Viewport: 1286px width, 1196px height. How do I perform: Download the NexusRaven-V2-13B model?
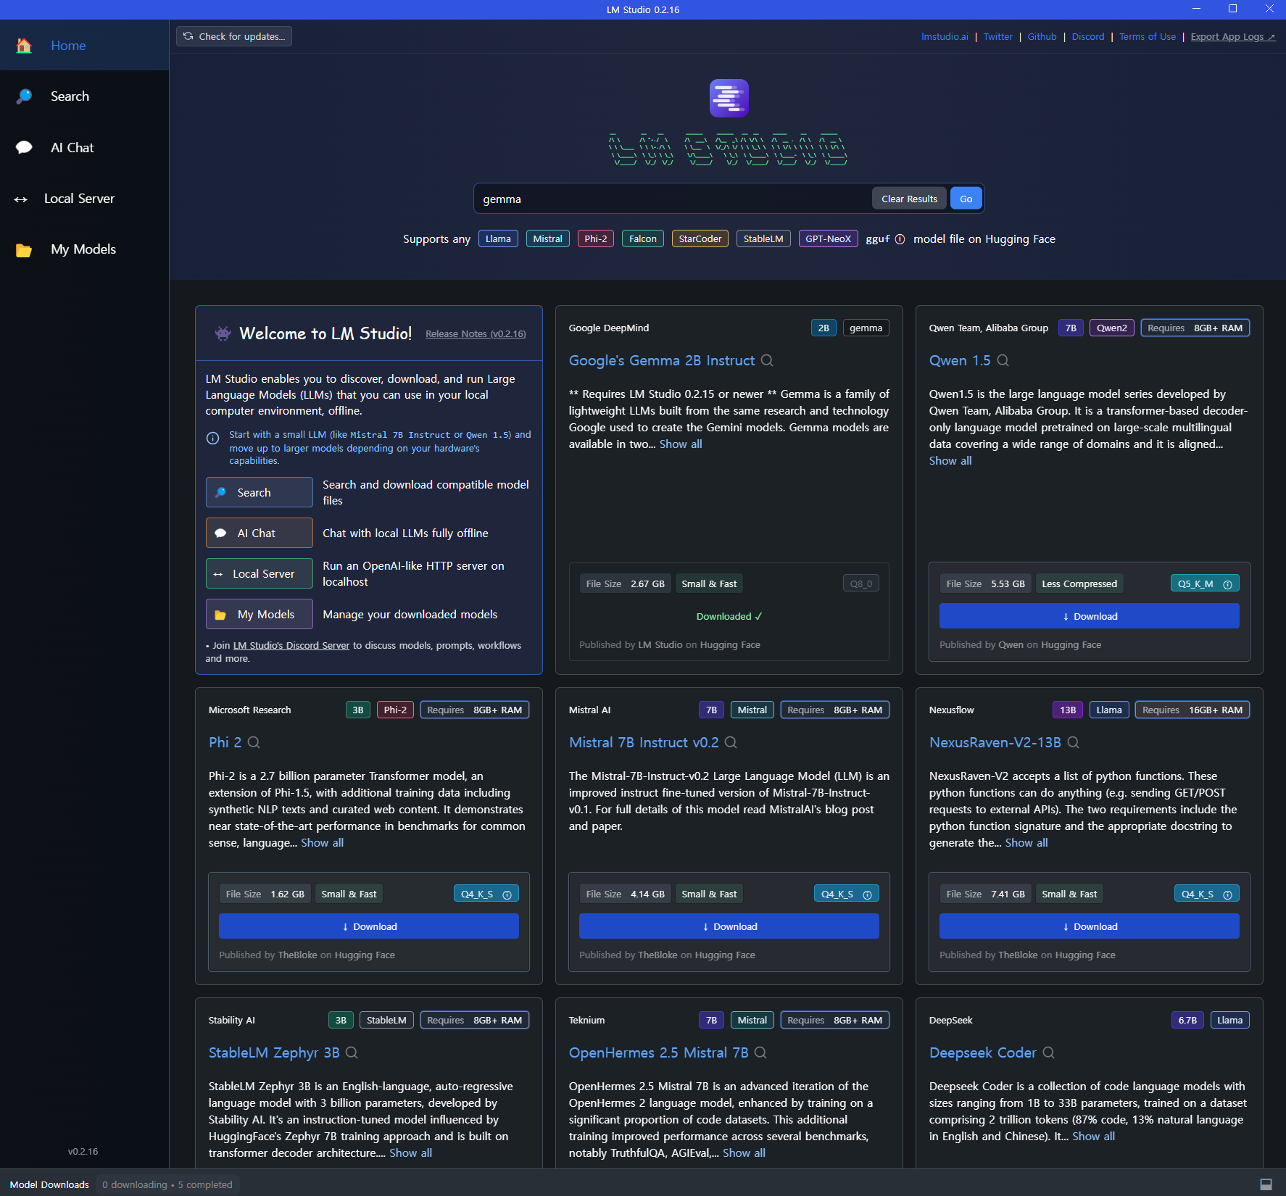coord(1089,926)
